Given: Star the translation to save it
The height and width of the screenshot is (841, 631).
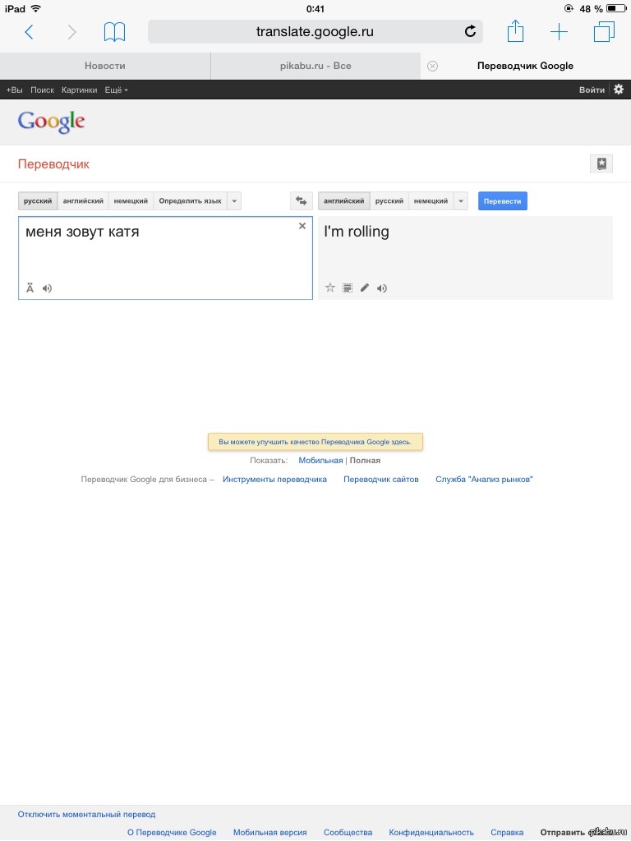Looking at the screenshot, I should [330, 288].
